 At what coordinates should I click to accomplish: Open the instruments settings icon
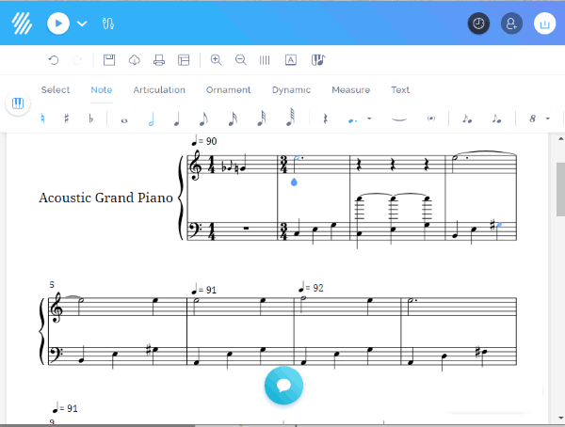[108, 24]
